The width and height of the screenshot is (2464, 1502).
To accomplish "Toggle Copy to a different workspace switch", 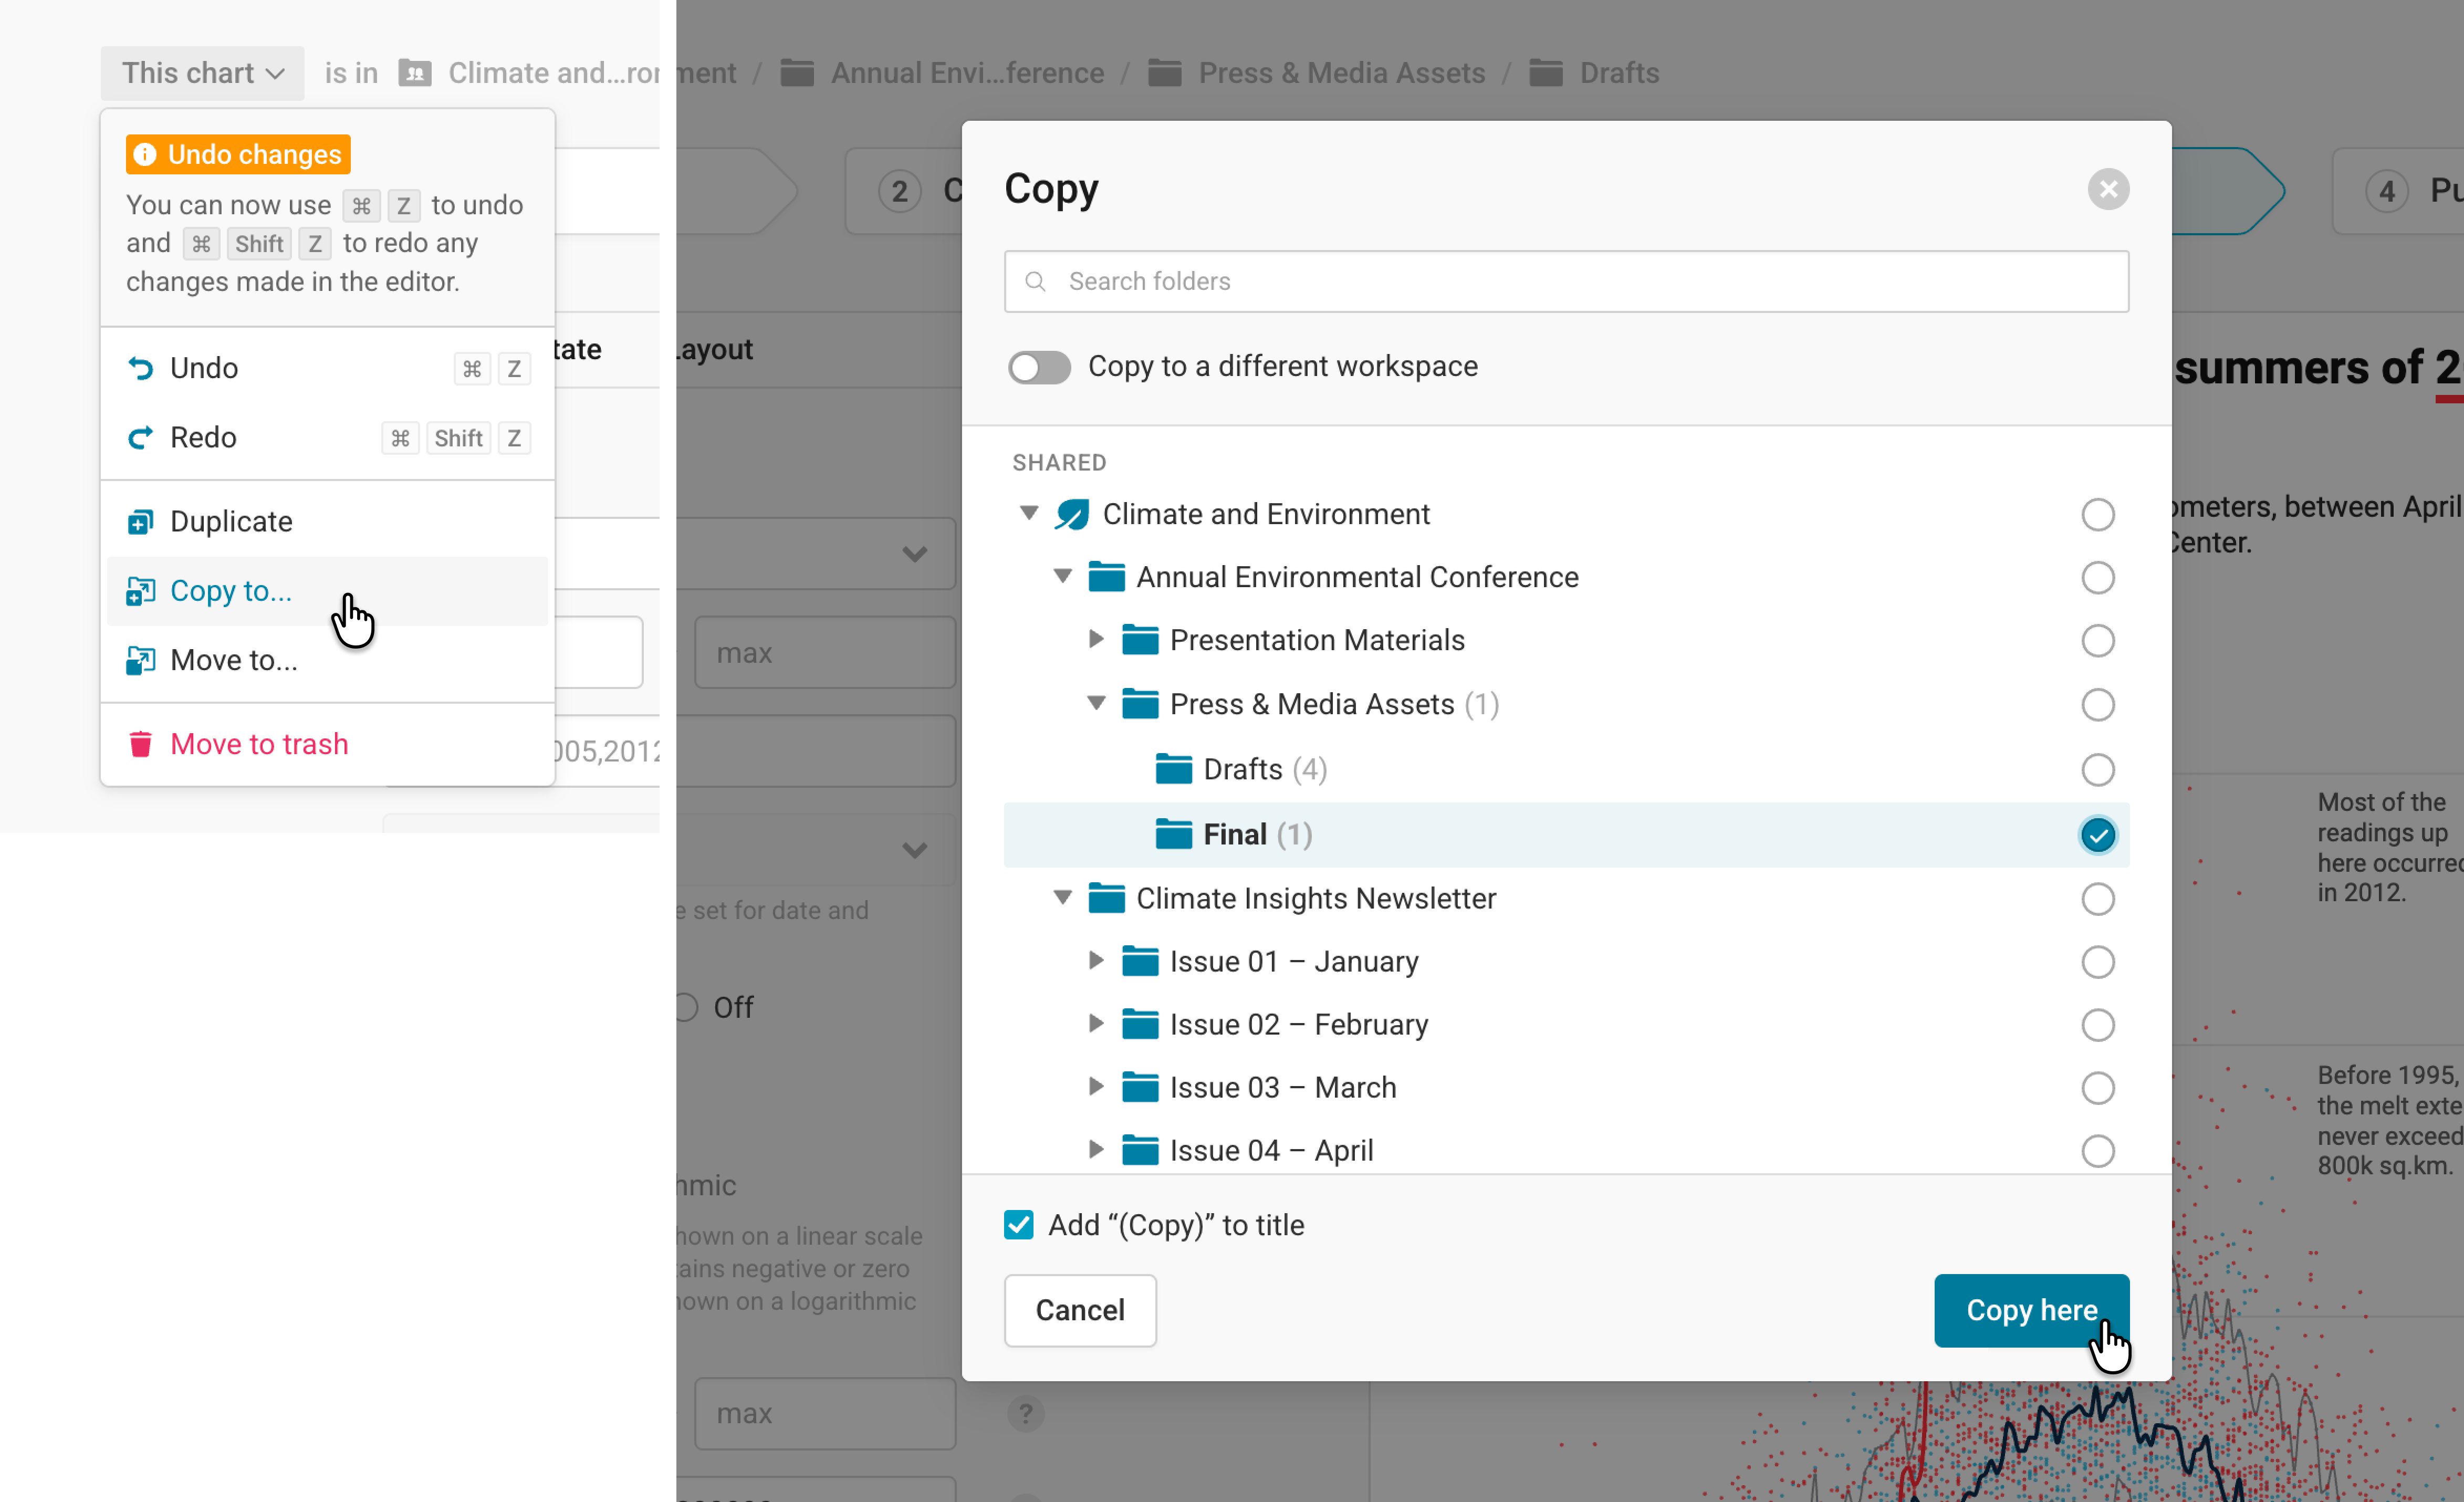I will [1039, 367].
